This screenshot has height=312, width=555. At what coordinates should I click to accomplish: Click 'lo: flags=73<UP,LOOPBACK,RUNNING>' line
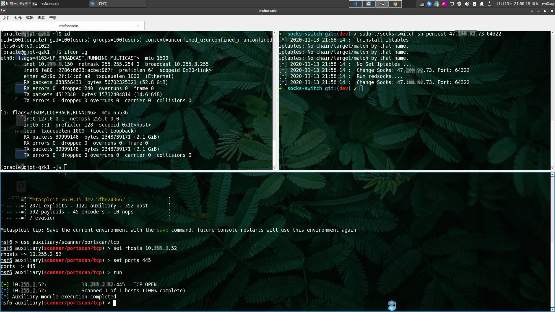[48, 113]
